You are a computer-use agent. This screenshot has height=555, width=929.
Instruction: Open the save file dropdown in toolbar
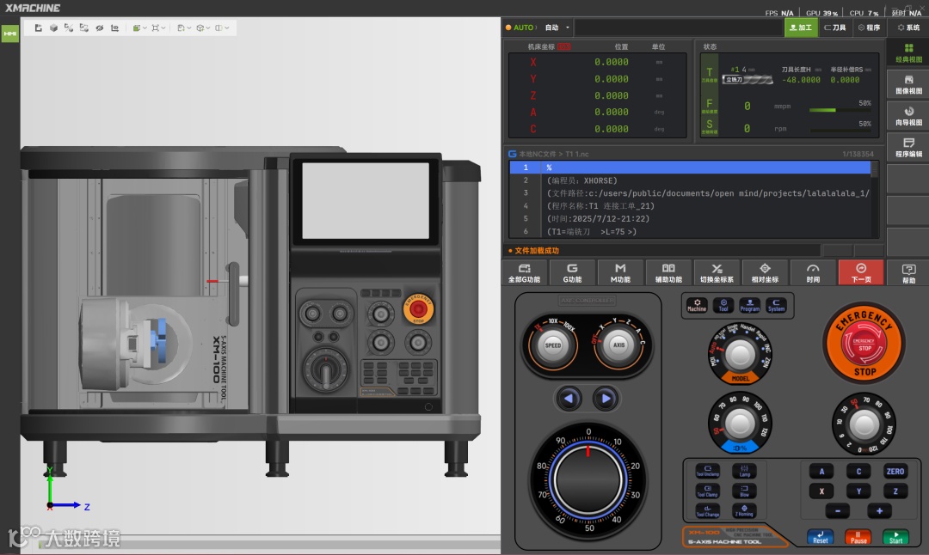click(x=184, y=27)
